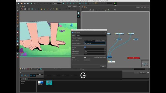Click the Top breadcrumb in Camera view
Image resolution: width=166 pixels, height=93 pixels.
(x=24, y=6)
